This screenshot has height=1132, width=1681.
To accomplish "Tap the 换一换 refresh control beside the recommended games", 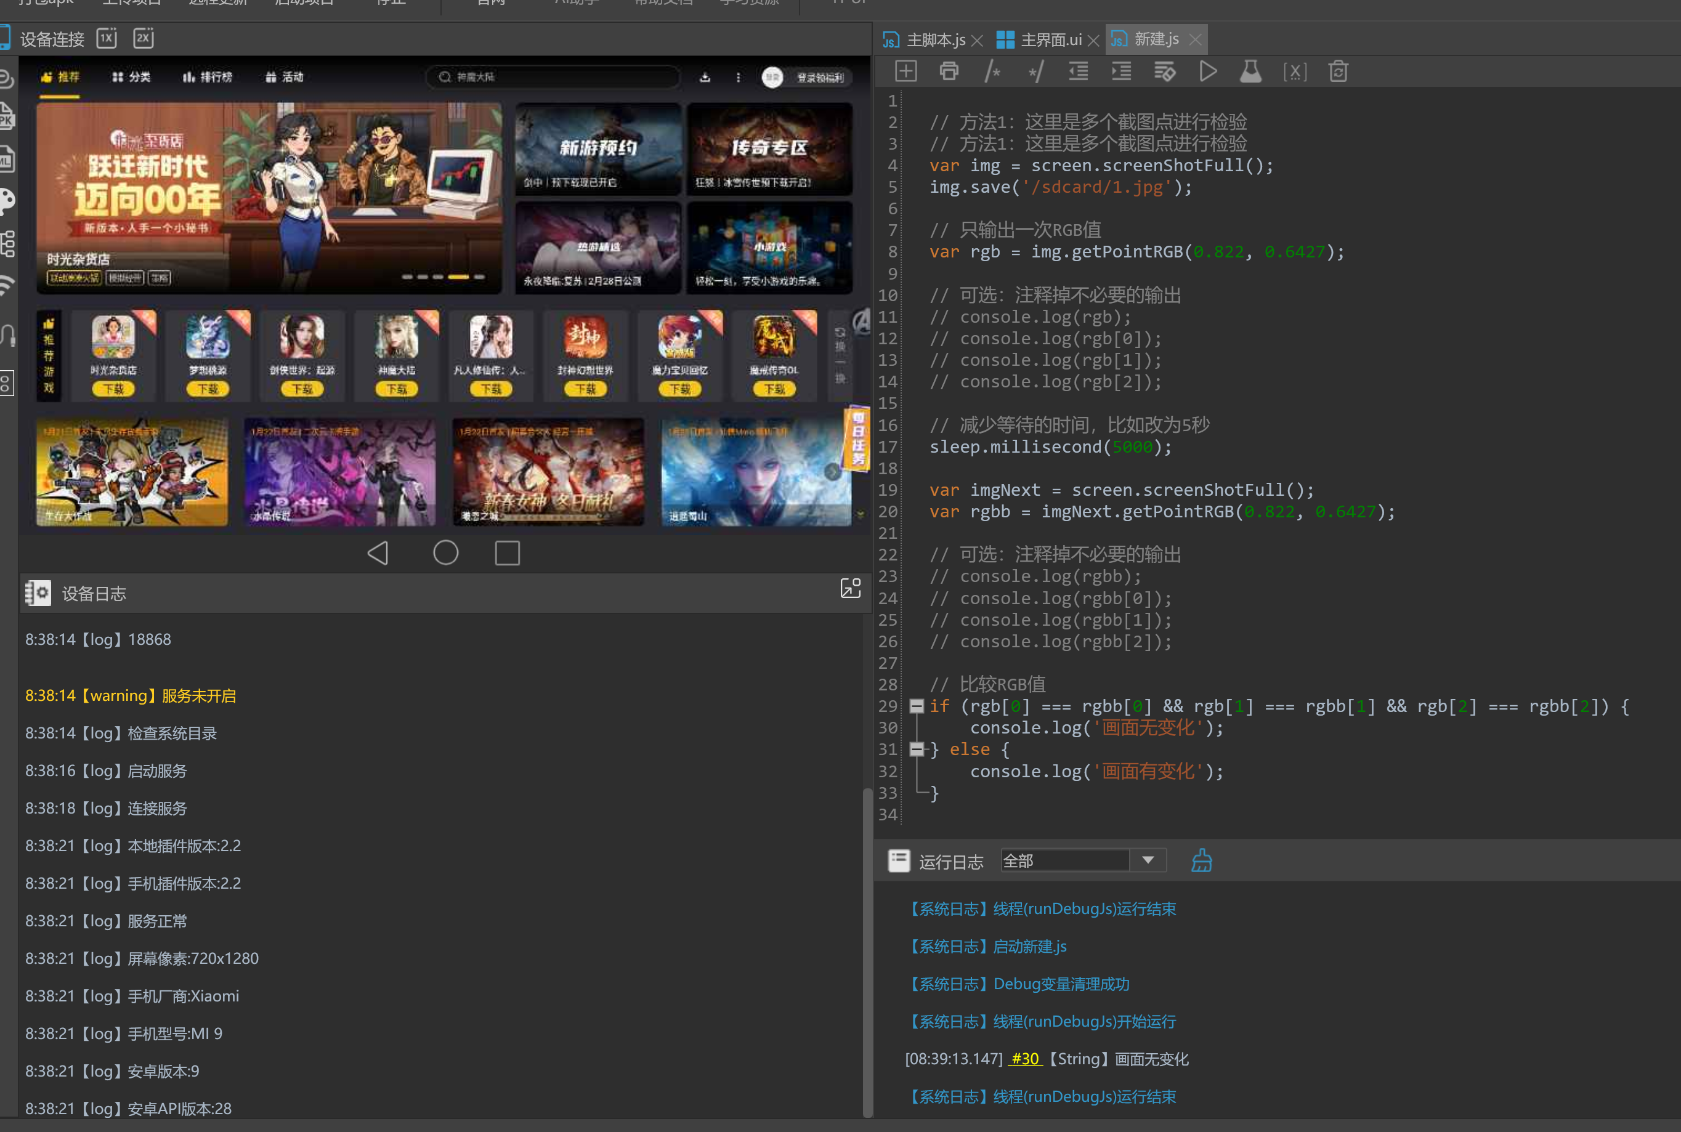I will click(x=840, y=355).
